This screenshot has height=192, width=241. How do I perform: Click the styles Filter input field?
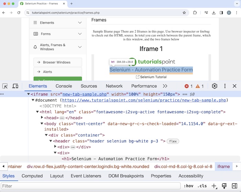pos(91,186)
